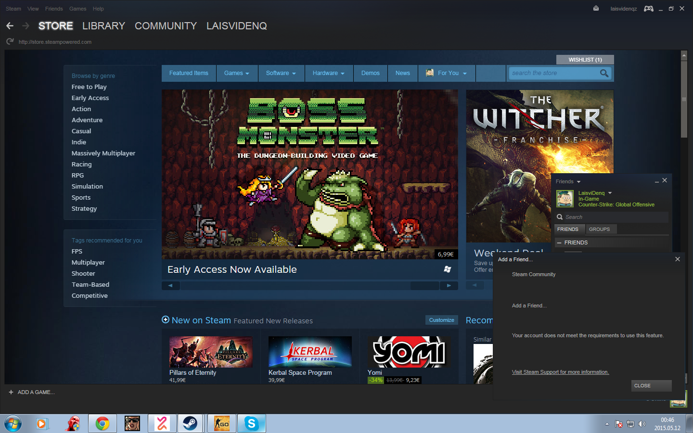Open the Help menu
Screen dimensions: 693x433
point(98,9)
